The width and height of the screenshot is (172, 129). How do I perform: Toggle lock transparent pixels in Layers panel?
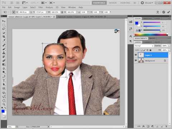tap(141, 50)
